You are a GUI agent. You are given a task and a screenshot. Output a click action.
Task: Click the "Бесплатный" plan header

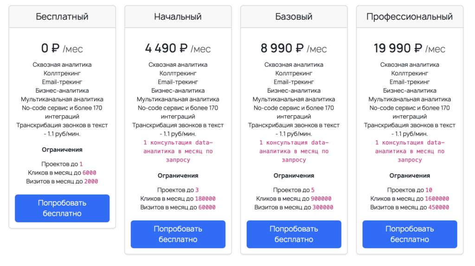tap(62, 17)
